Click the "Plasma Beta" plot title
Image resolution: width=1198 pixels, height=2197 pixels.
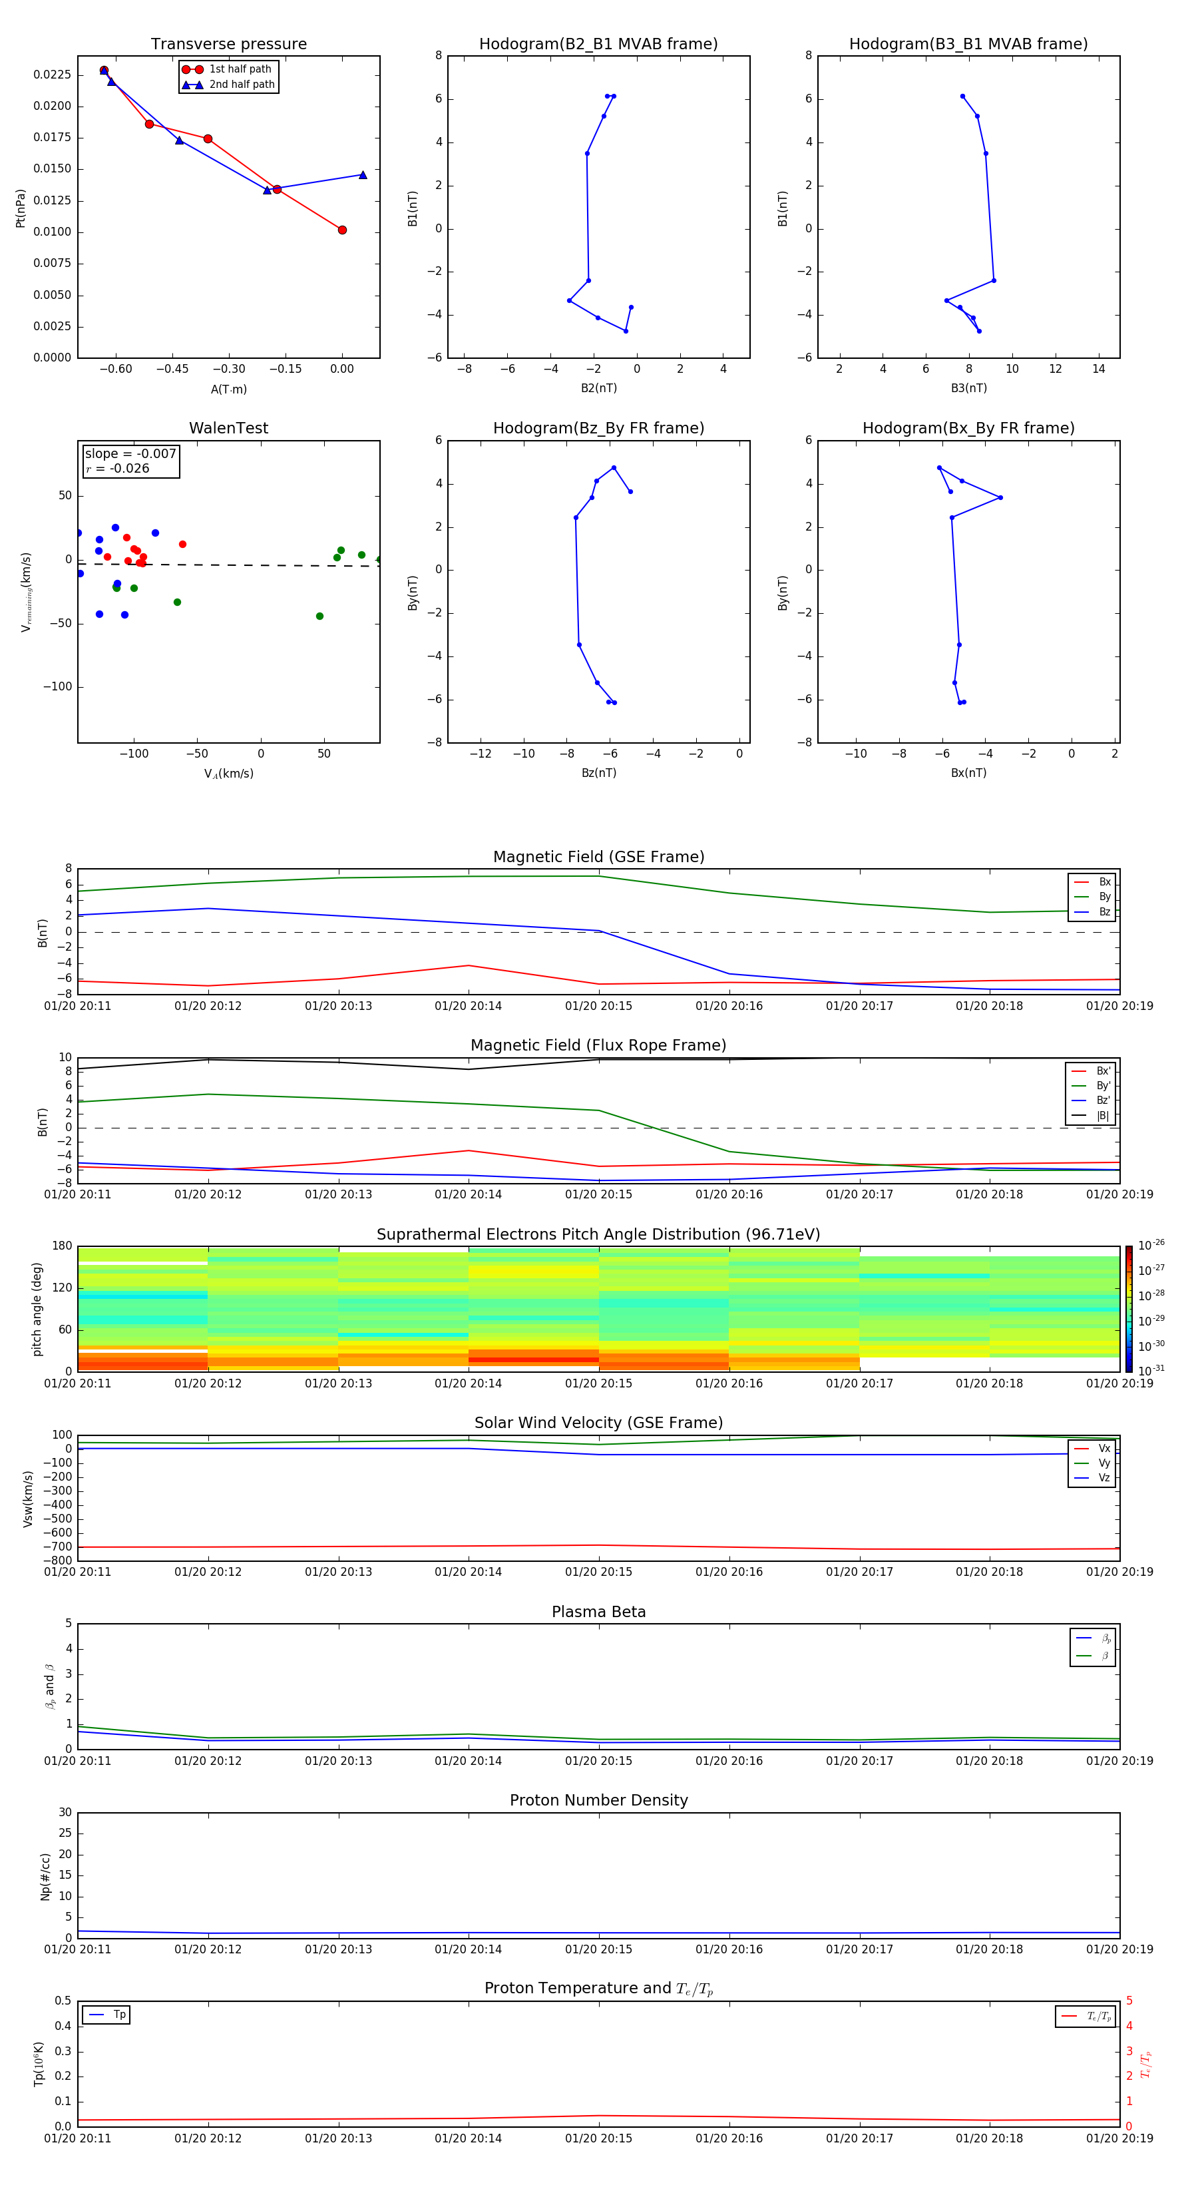click(598, 1612)
